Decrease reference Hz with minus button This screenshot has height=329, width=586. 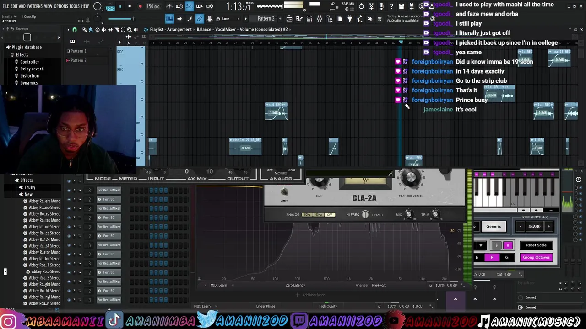pos(520,226)
